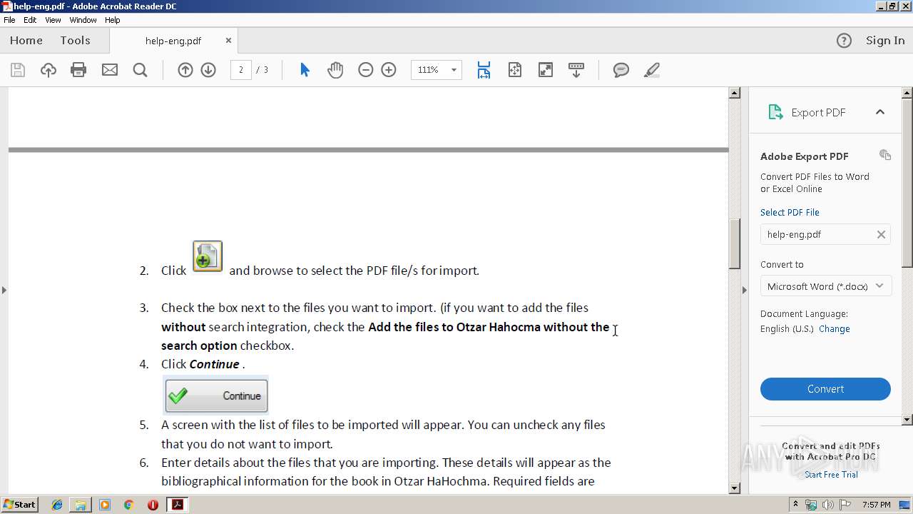
Task: Click the system tray volume icon
Action: (828, 505)
